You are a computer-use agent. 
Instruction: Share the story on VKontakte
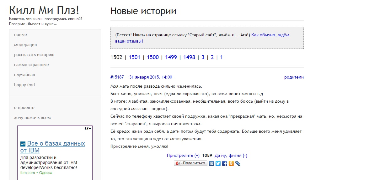pos(211,163)
